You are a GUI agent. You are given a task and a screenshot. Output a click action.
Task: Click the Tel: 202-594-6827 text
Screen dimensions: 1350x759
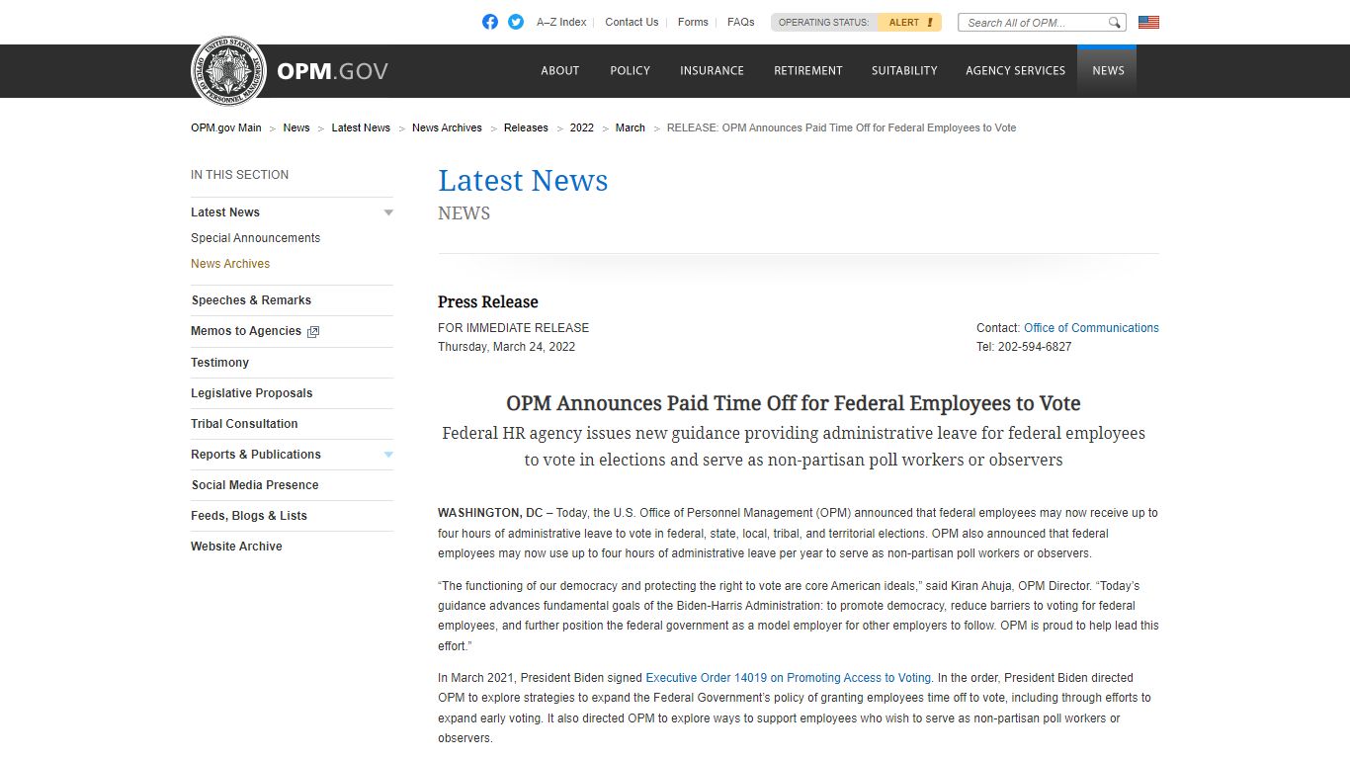coord(1024,347)
